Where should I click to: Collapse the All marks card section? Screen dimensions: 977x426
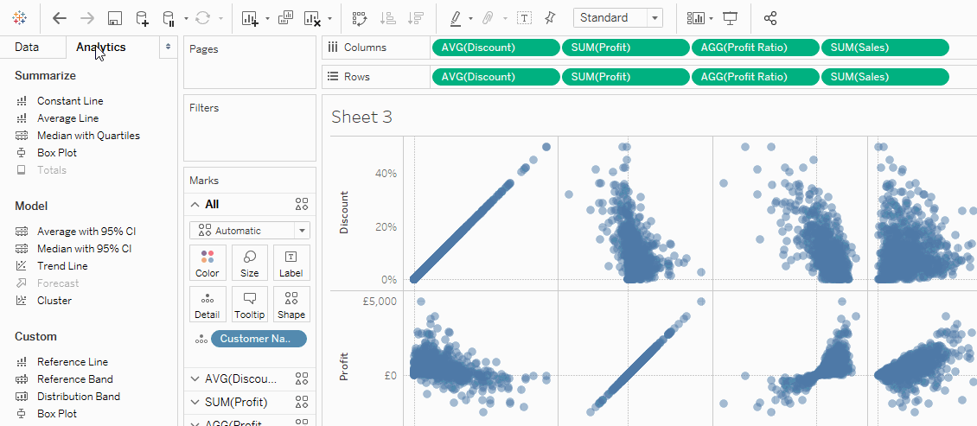(x=195, y=205)
